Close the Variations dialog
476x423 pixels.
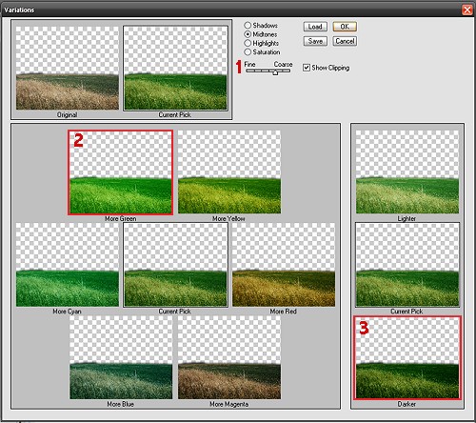[467, 10]
